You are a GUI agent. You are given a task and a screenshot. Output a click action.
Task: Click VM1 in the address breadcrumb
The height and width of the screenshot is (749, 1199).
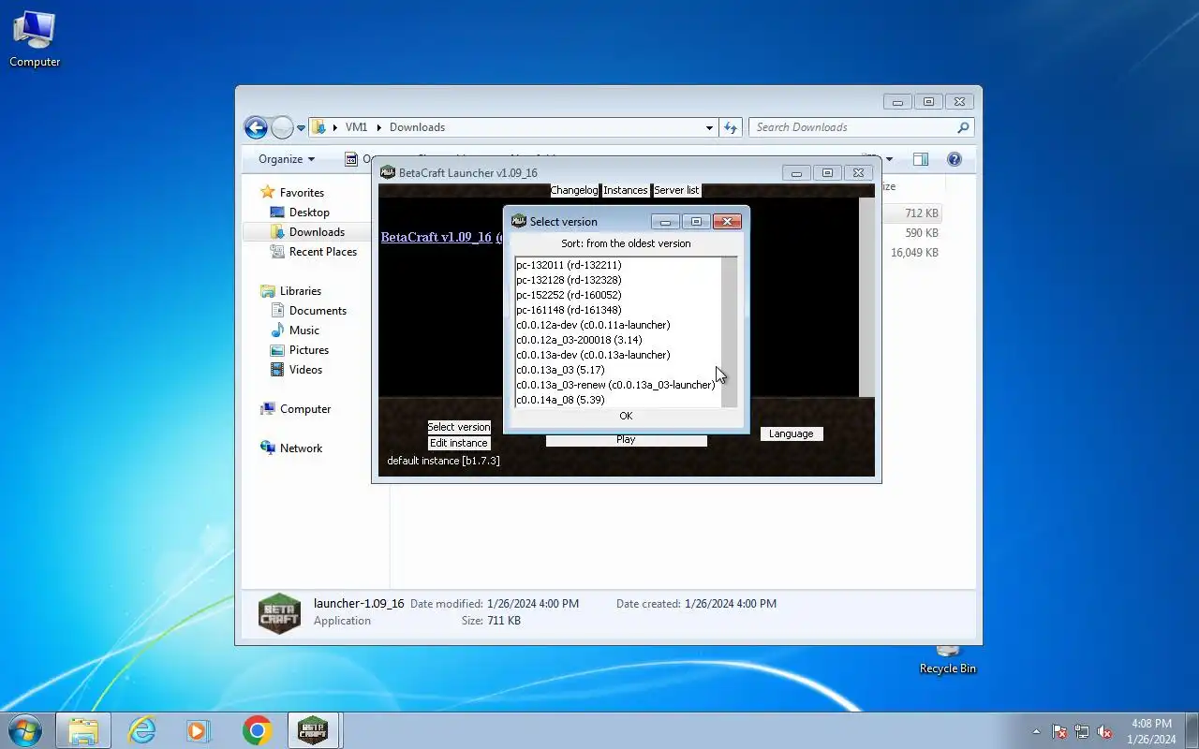pos(356,127)
